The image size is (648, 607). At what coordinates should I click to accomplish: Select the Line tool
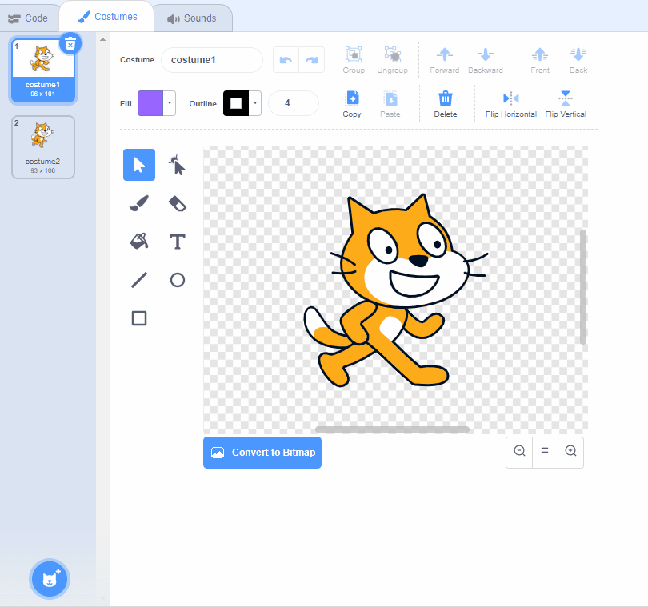point(139,280)
